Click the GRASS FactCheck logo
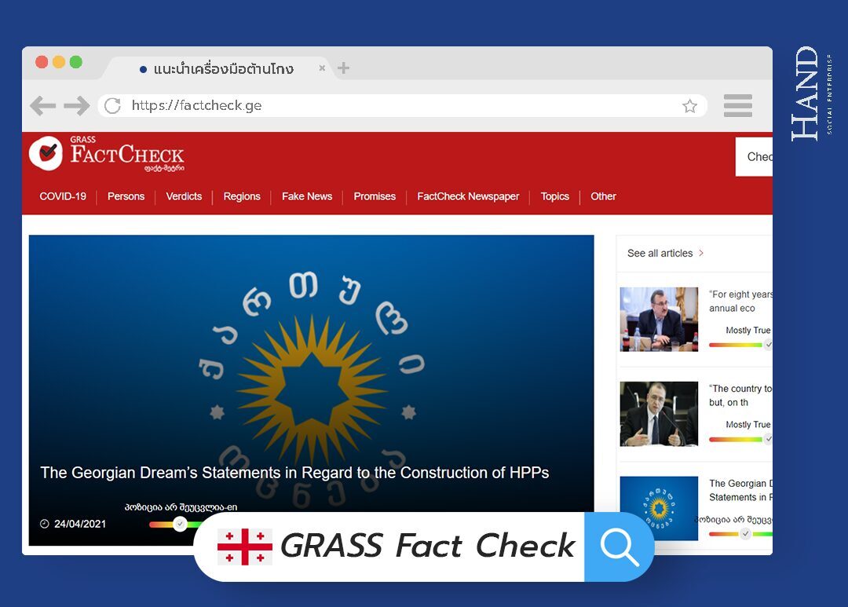The image size is (848, 607). 107,154
